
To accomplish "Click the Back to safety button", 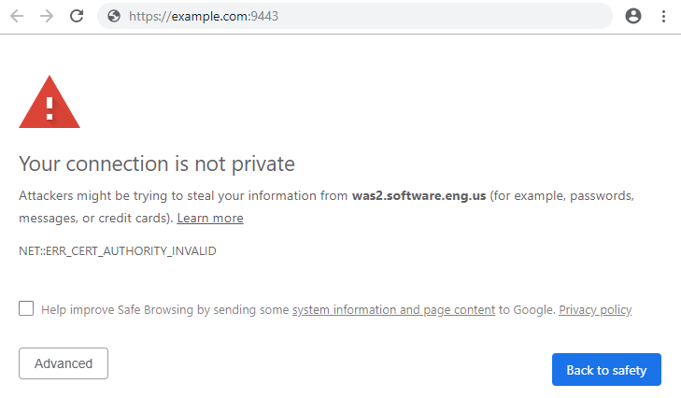I will (x=606, y=370).
